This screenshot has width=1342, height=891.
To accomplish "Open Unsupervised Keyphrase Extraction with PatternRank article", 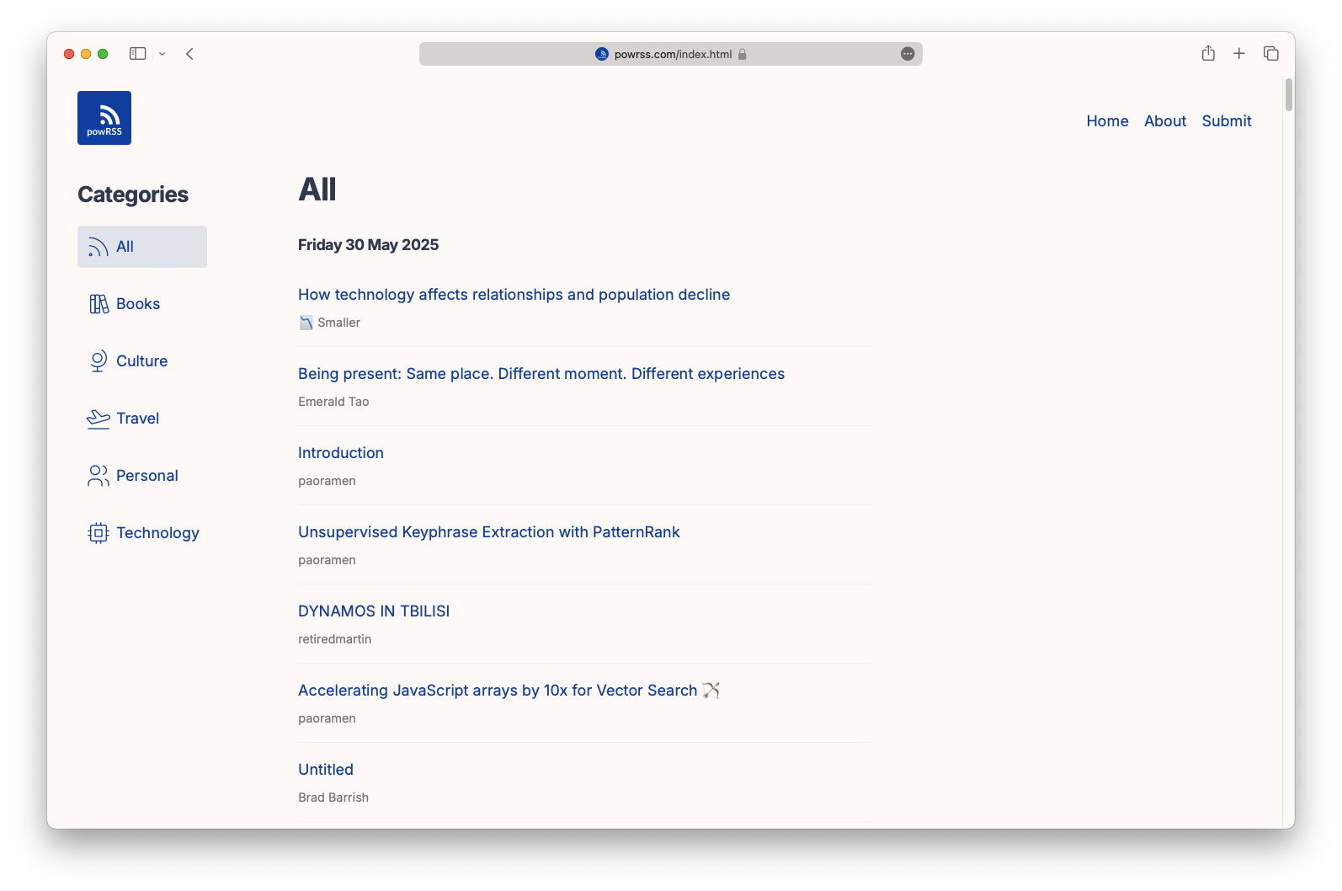I will [x=488, y=532].
